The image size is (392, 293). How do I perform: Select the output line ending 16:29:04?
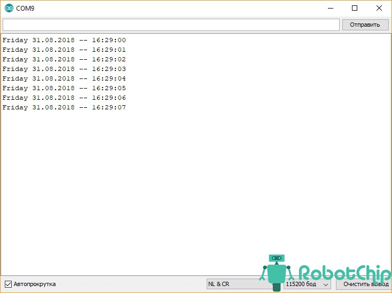pyautogui.click(x=64, y=78)
